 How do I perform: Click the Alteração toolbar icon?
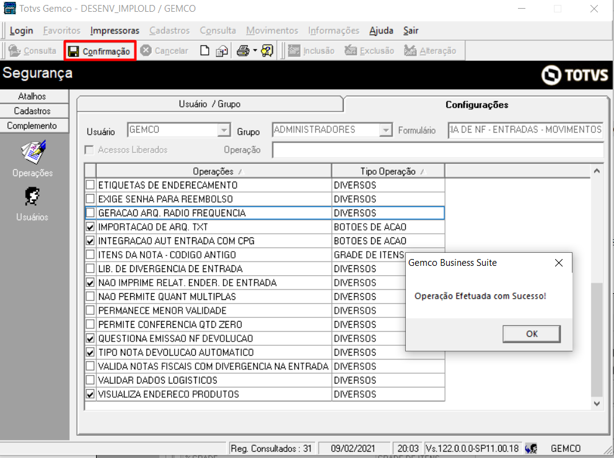coord(410,51)
